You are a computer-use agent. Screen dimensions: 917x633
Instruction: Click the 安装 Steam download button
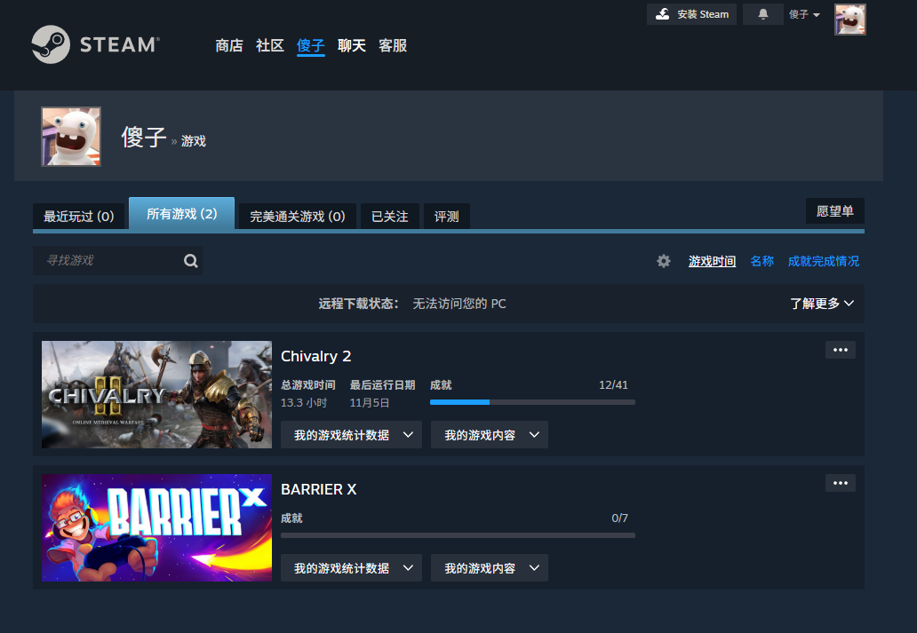(x=691, y=14)
